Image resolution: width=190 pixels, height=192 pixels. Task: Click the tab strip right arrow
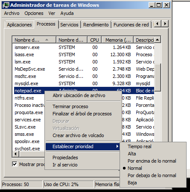(x=165, y=23)
